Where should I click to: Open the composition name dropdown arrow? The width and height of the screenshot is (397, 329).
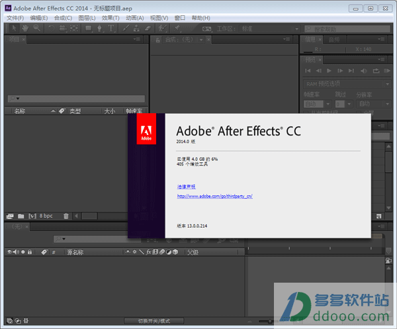pyautogui.click(x=201, y=40)
